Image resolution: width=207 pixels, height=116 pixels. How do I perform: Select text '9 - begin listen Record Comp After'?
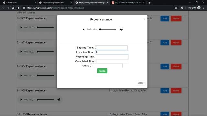127,90
